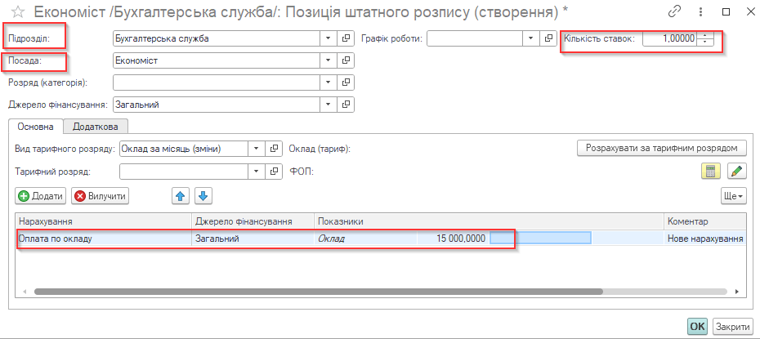
Task: Expand the Вид тарифного розряду dropdown
Action: pyautogui.click(x=257, y=149)
